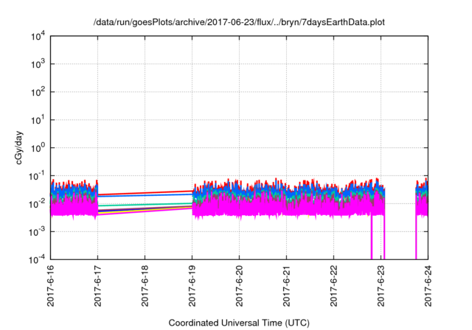Click the 2017-6-17 date label

coord(97,286)
